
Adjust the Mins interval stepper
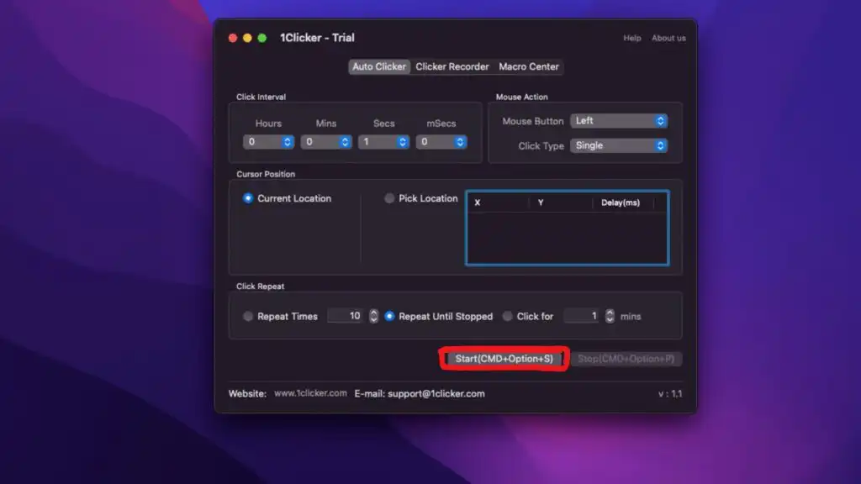[x=345, y=142]
